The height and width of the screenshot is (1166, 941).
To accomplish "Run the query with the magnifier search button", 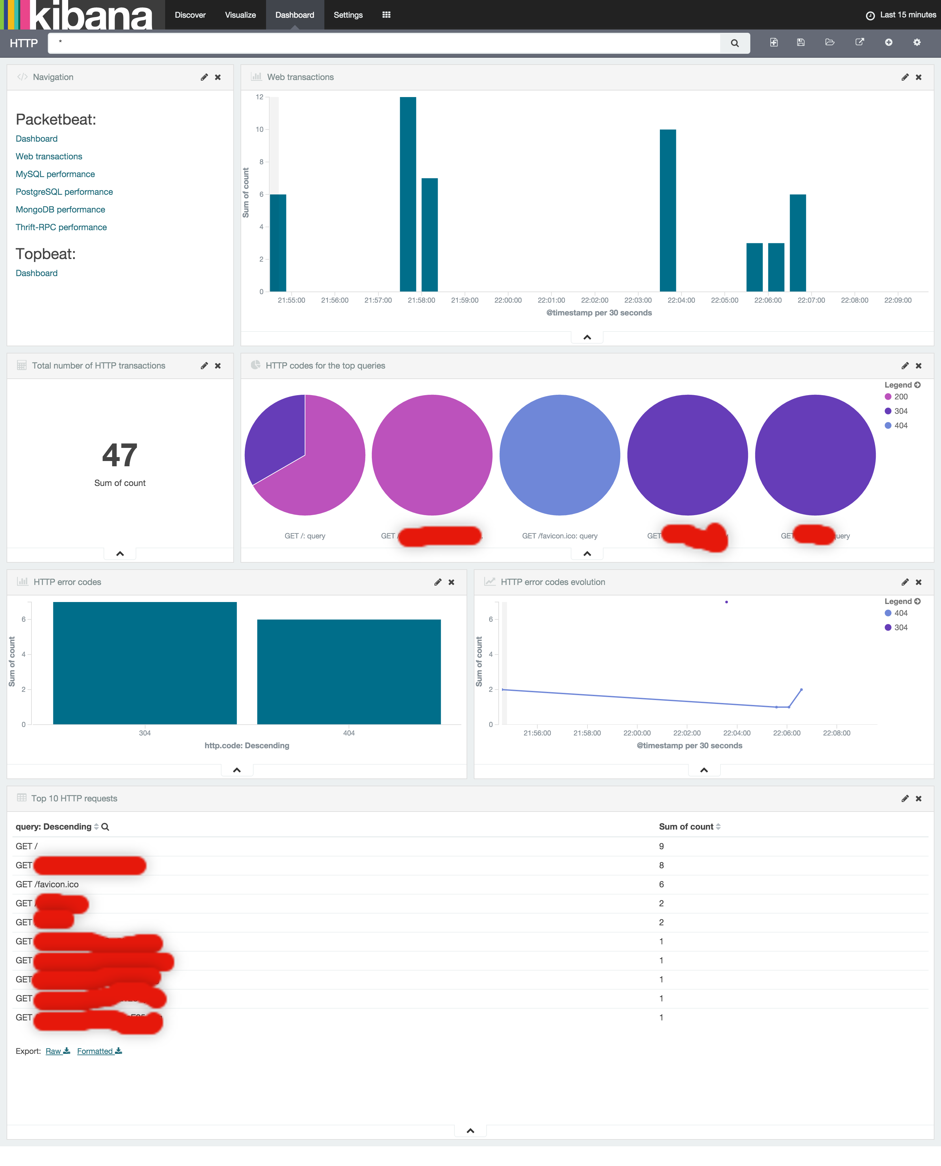I will pyautogui.click(x=735, y=43).
